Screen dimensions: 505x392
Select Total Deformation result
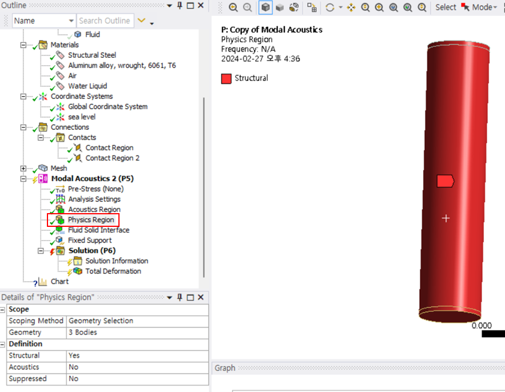[113, 271]
